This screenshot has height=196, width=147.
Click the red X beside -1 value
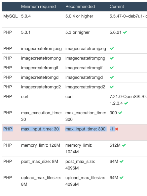(x=117, y=129)
